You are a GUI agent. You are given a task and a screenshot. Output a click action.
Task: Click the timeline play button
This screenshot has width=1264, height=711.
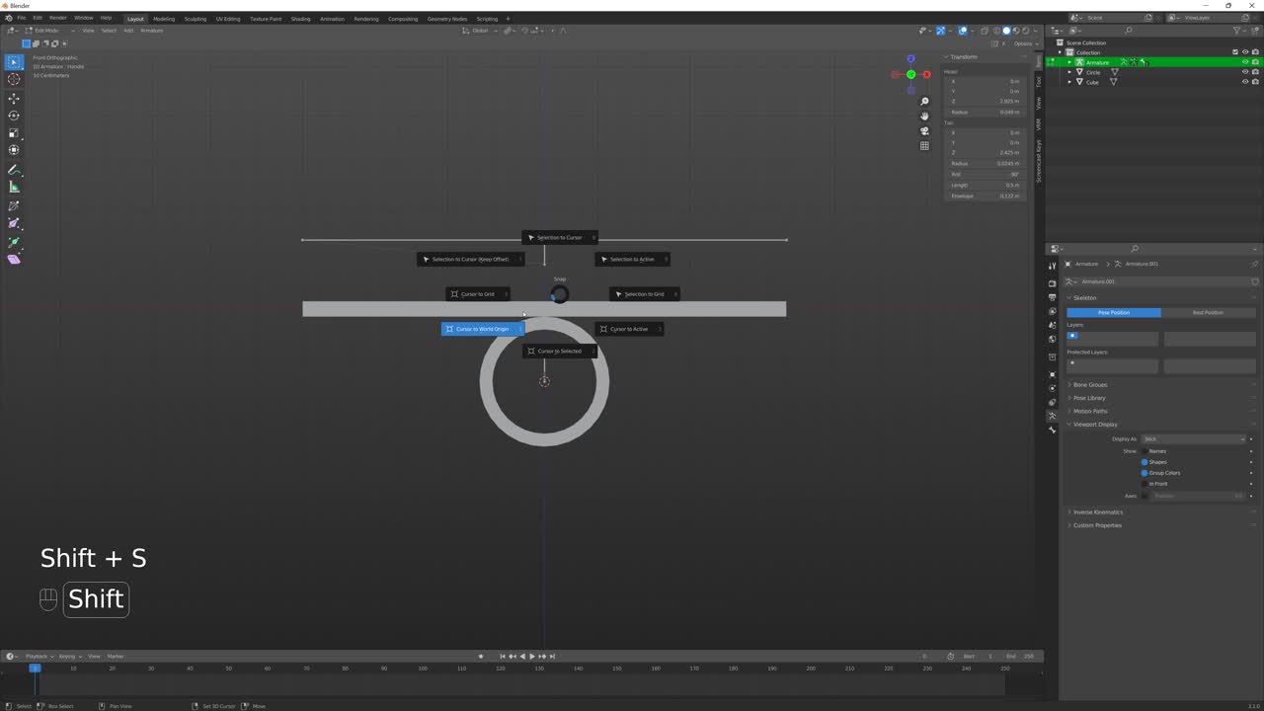click(x=532, y=657)
